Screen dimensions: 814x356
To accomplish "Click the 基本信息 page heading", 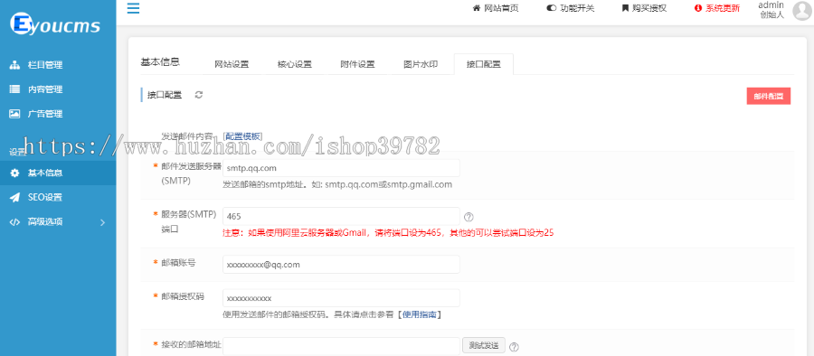I will (x=160, y=61).
